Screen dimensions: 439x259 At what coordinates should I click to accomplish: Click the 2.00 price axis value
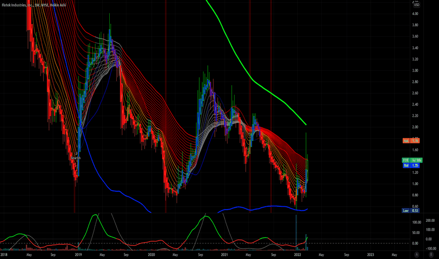pyautogui.click(x=415, y=127)
